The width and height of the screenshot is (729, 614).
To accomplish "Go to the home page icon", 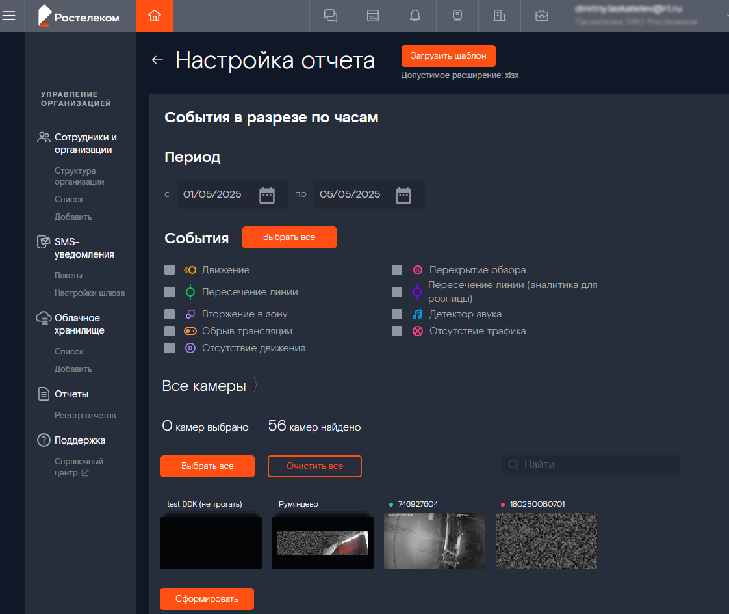I will coord(154,16).
